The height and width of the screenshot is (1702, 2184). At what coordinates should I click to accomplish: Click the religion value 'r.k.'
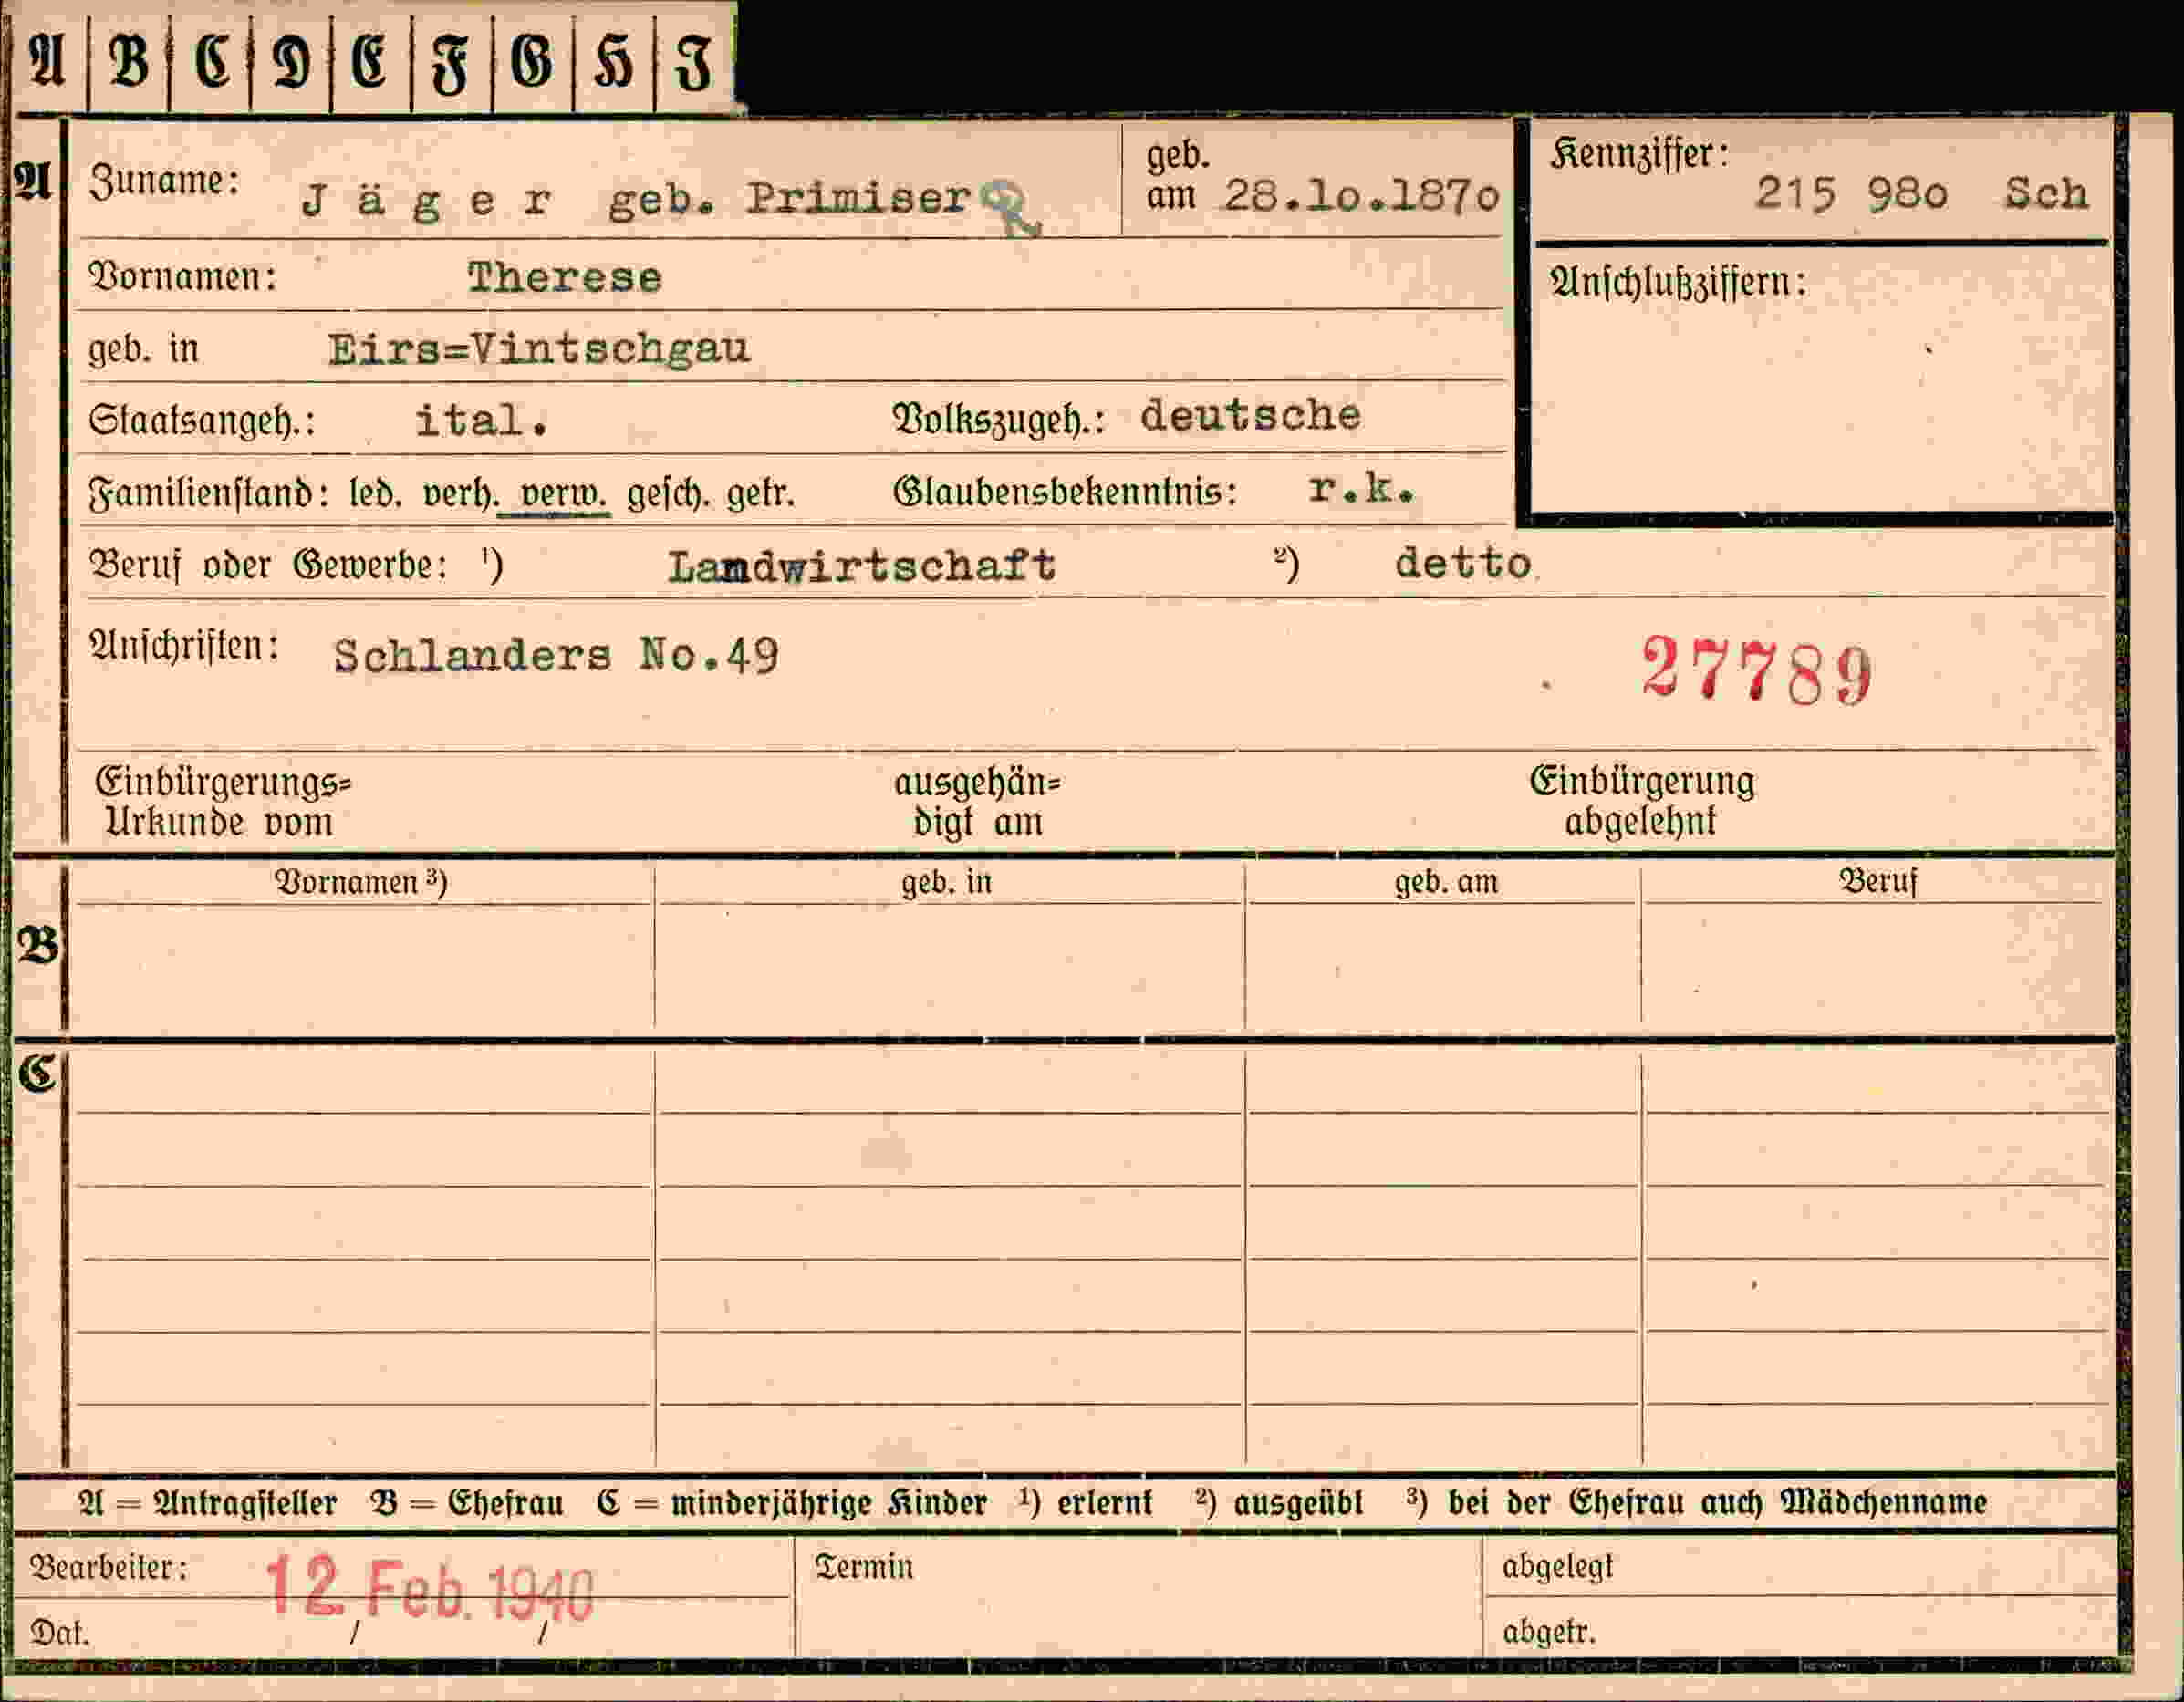1361,488
